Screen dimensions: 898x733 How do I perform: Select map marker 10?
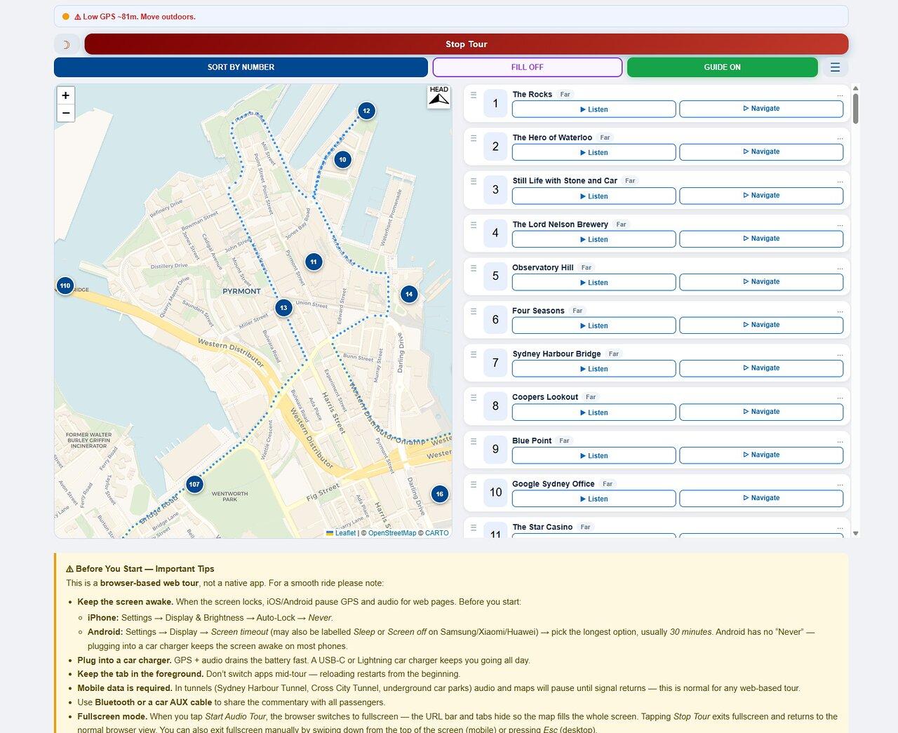342,160
